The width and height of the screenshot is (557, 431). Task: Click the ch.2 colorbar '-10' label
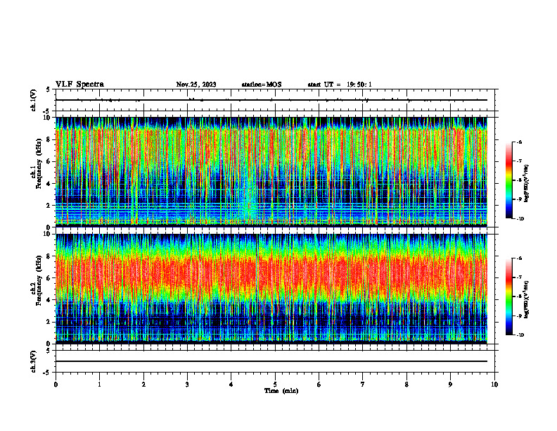click(520, 335)
